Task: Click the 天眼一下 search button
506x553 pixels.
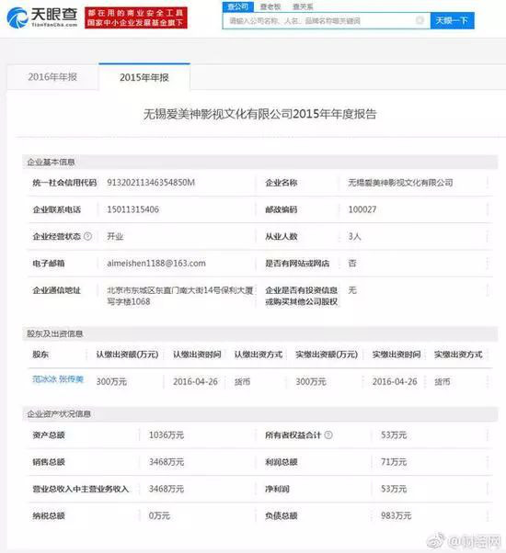Action: (x=452, y=20)
